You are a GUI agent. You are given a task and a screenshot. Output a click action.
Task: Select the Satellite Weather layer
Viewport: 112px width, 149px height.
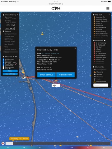pyautogui.click(x=10, y=49)
